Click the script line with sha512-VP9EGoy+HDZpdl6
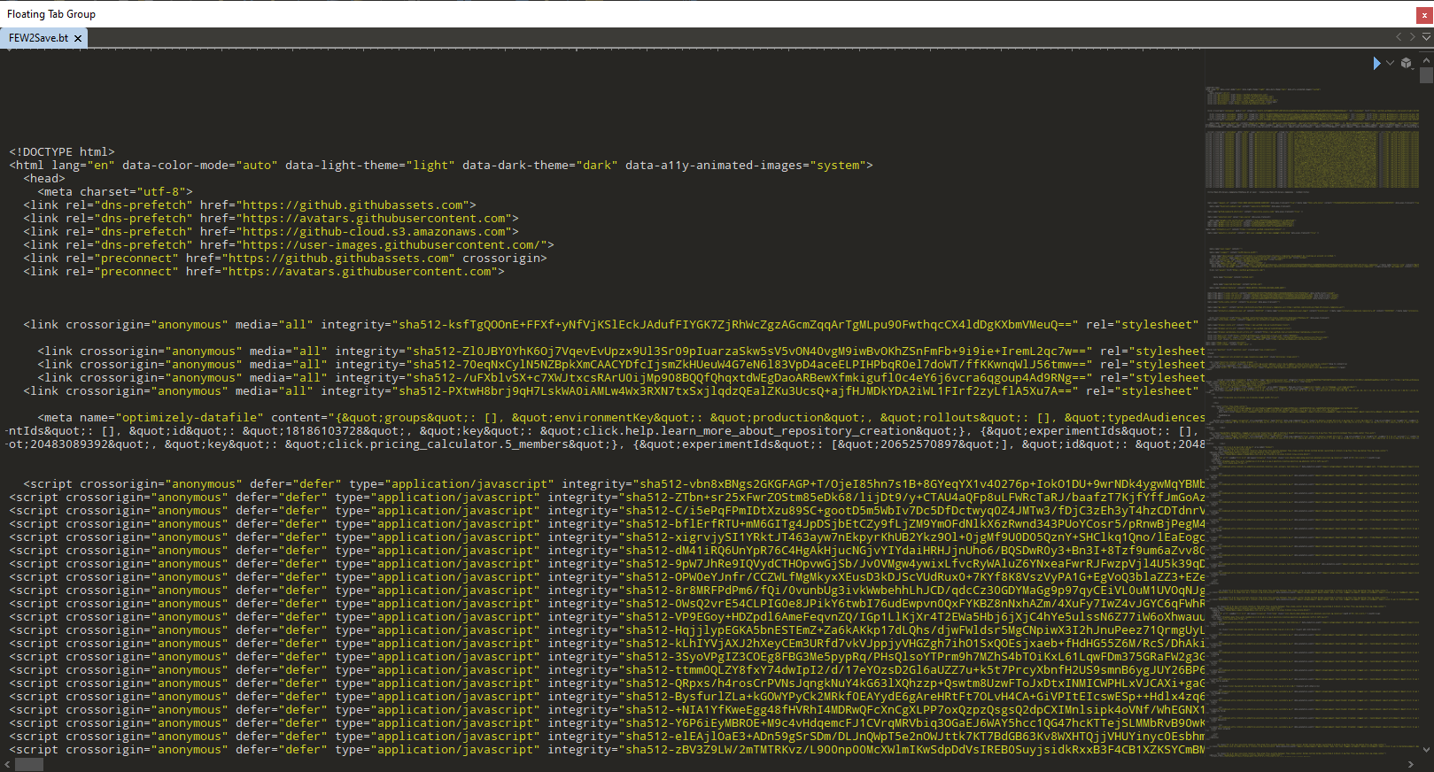The height and width of the screenshot is (772, 1434). point(607,617)
